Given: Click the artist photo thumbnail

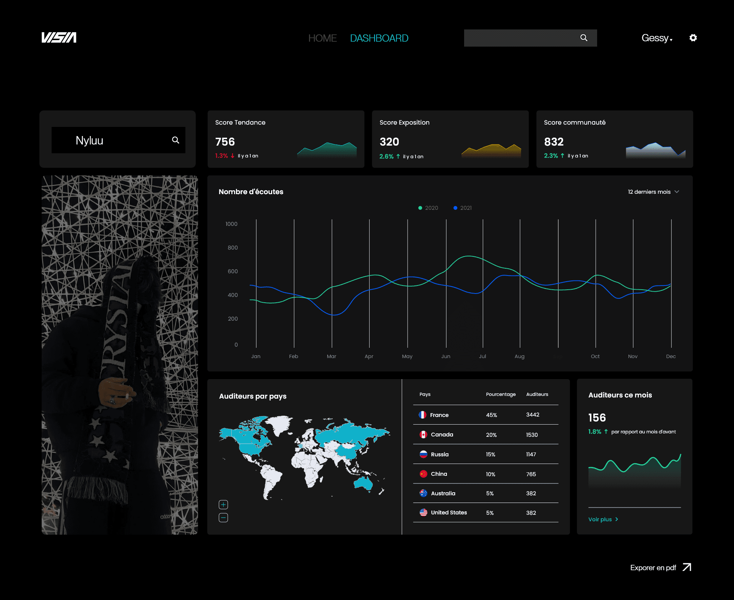Looking at the screenshot, I should coord(120,355).
